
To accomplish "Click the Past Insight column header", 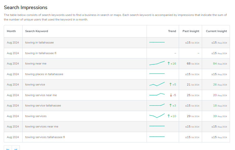I will point(190,31).
